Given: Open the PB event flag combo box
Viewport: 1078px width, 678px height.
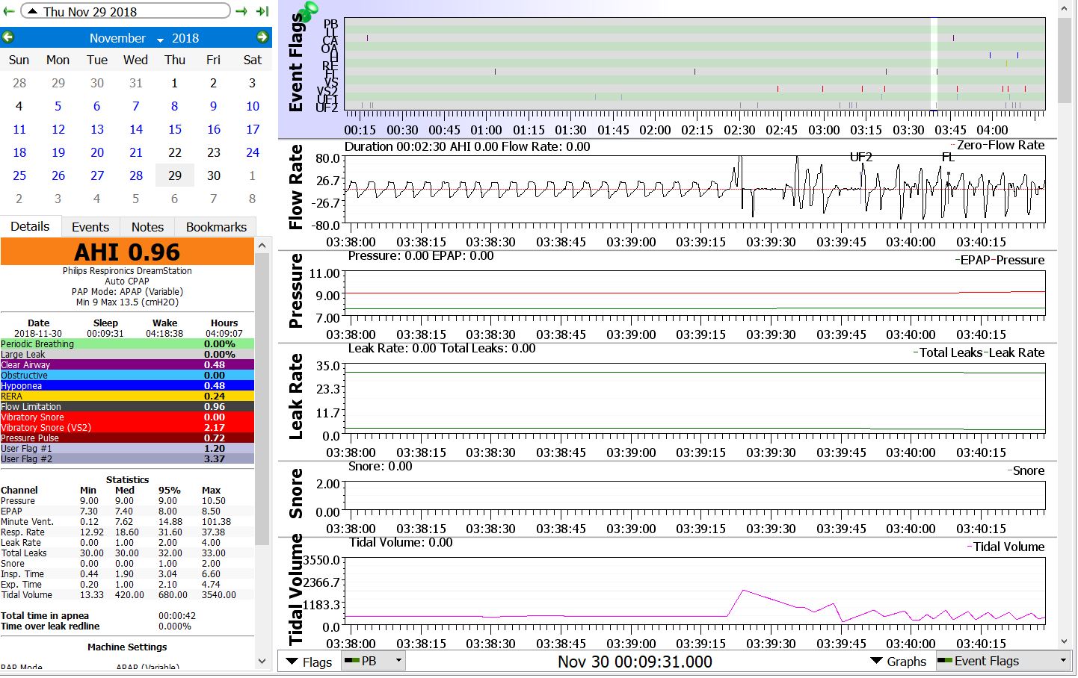Looking at the screenshot, I should click(373, 661).
